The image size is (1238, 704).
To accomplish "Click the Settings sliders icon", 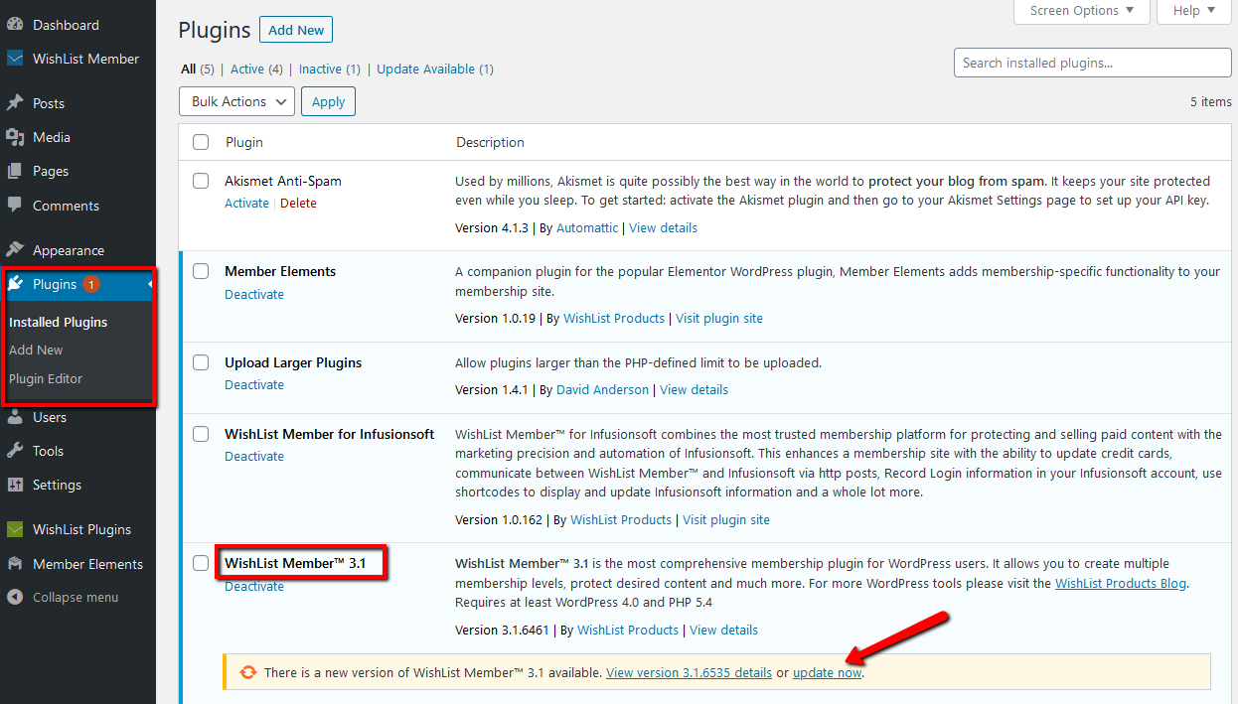I will [x=15, y=485].
